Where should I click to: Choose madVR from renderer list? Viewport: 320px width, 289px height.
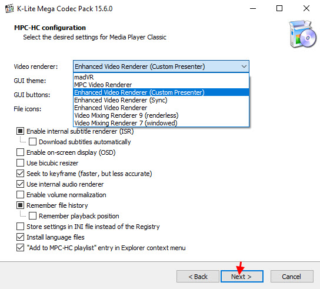point(161,77)
